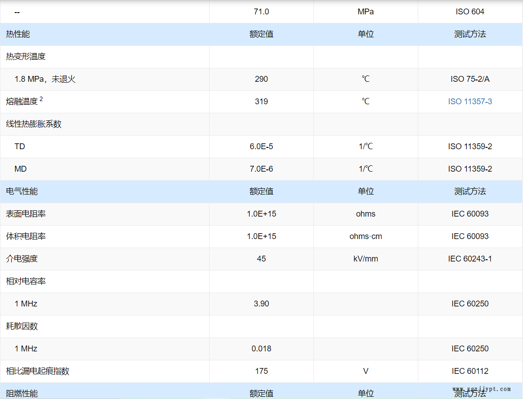Select the 7.0E-6 MD expansion value

pos(261,169)
